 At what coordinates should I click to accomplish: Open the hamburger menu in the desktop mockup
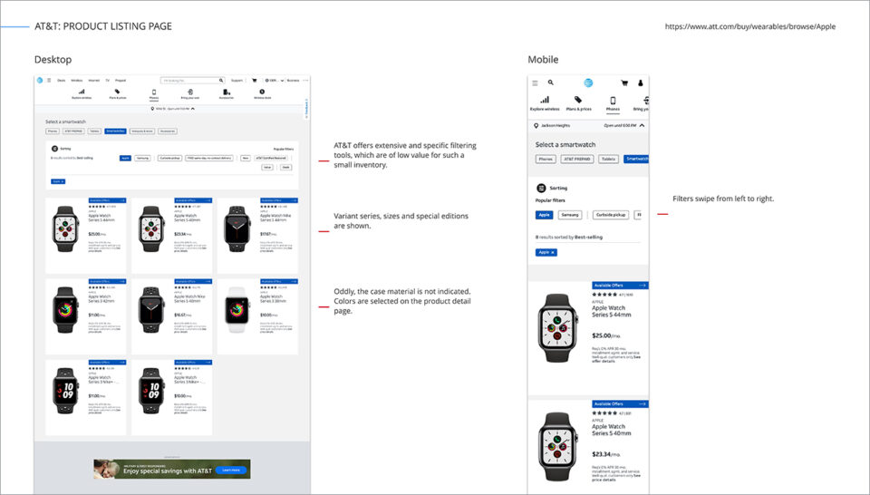[x=49, y=81]
